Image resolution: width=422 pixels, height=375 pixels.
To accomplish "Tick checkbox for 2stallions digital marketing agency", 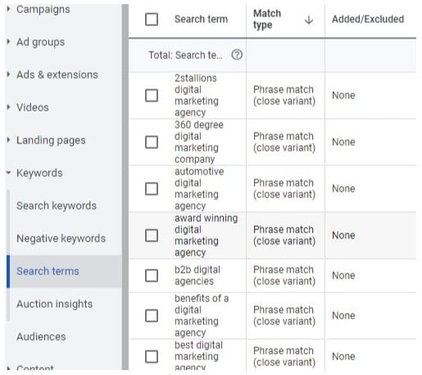I will (152, 95).
